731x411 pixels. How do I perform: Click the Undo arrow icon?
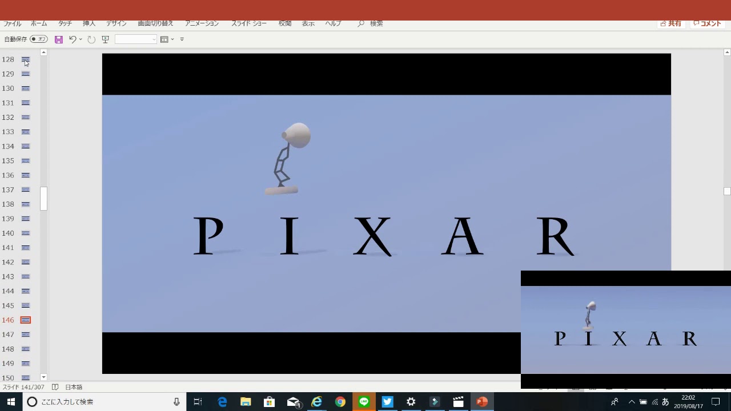(x=73, y=39)
